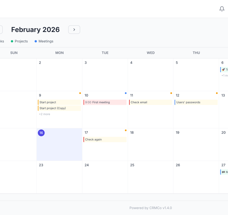Click the checkered flag event on February 27
The image size is (228, 215).
pyautogui.click(x=224, y=172)
